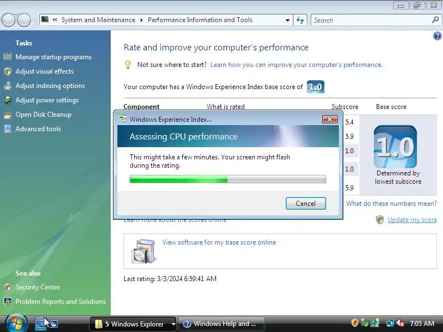Viewport: 443px width, 332px height.
Task: Click the security alert tray icon
Action: pos(355,323)
